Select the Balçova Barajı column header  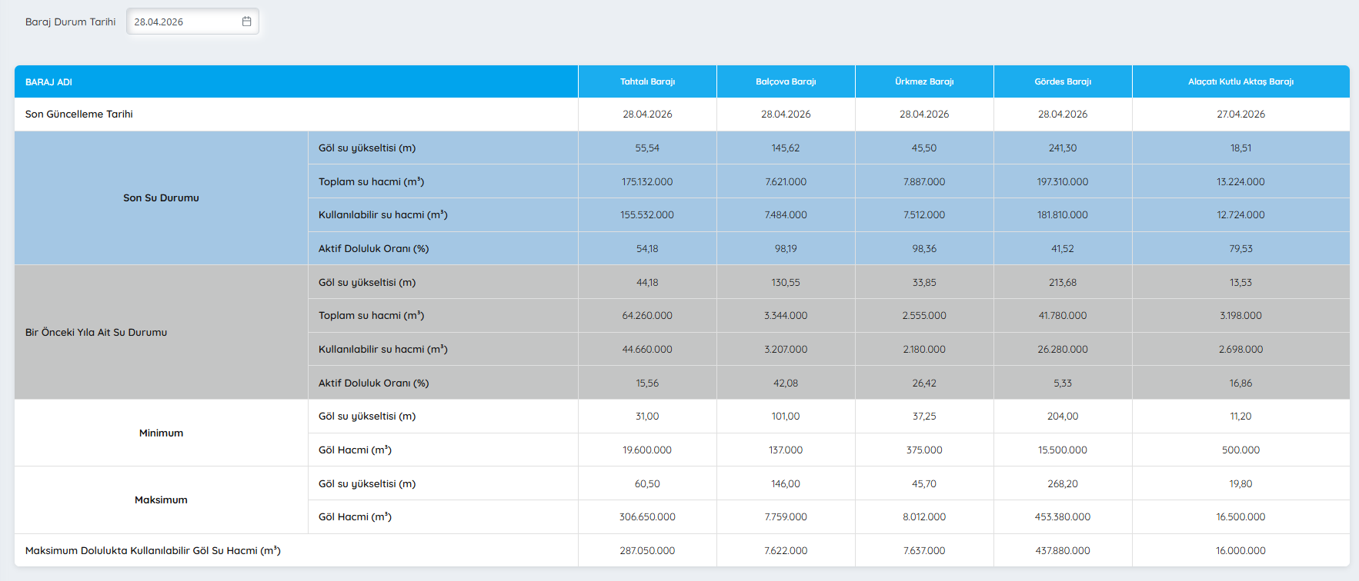pyautogui.click(x=786, y=81)
